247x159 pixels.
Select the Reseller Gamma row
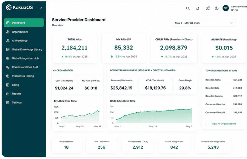(224, 96)
